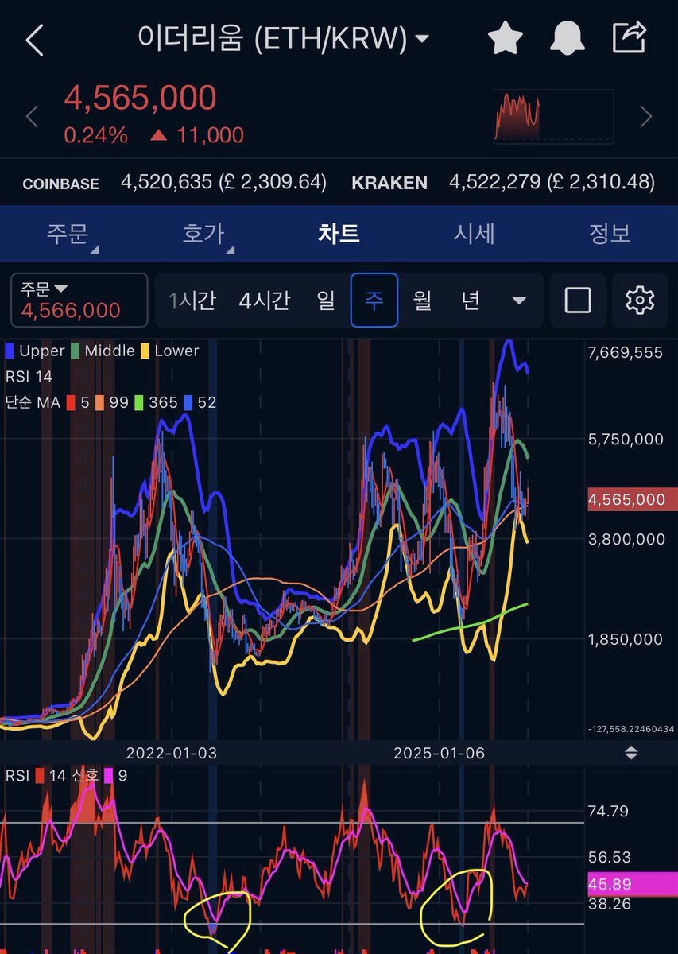Tap the star to favorite ETH/KRW
Image resolution: width=678 pixels, height=954 pixels.
pos(506,37)
